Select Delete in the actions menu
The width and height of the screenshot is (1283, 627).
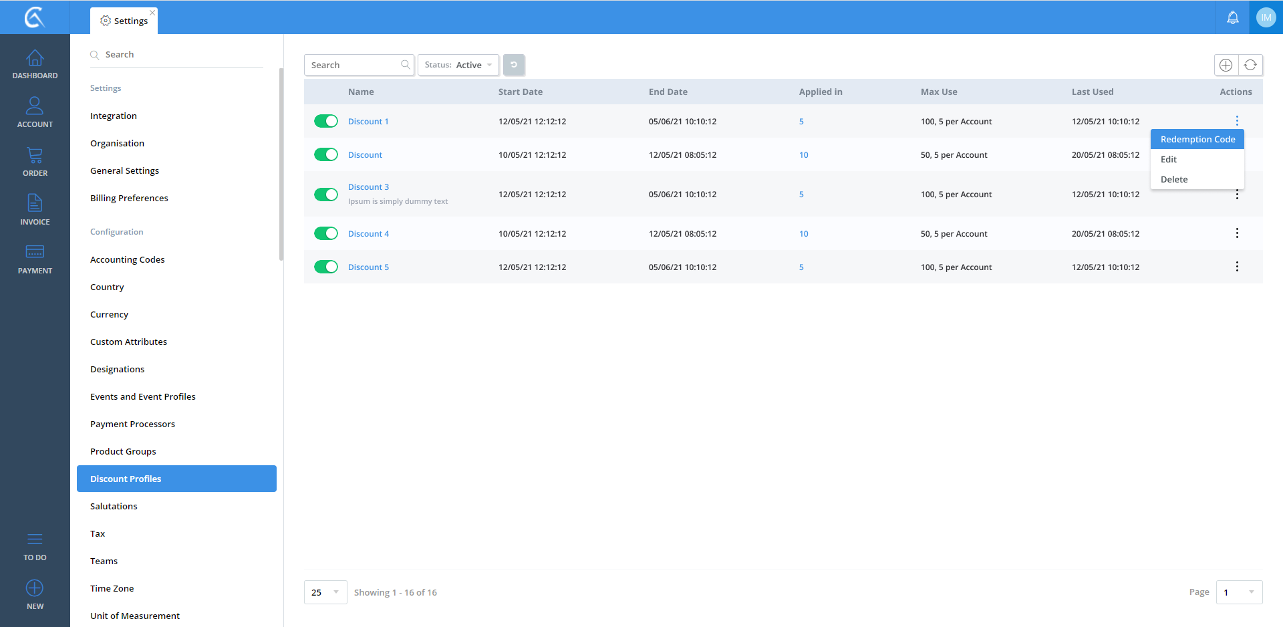[1174, 179]
